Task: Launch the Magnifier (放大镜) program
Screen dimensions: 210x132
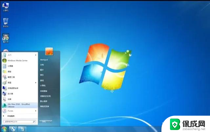Action: [x=20, y=94]
